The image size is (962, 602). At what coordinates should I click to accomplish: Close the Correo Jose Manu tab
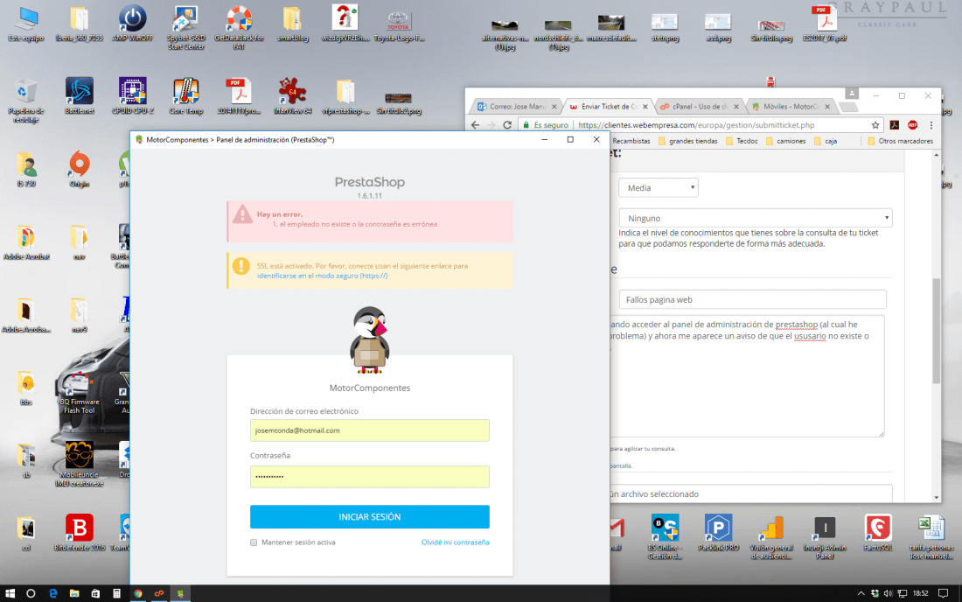pyautogui.click(x=554, y=107)
